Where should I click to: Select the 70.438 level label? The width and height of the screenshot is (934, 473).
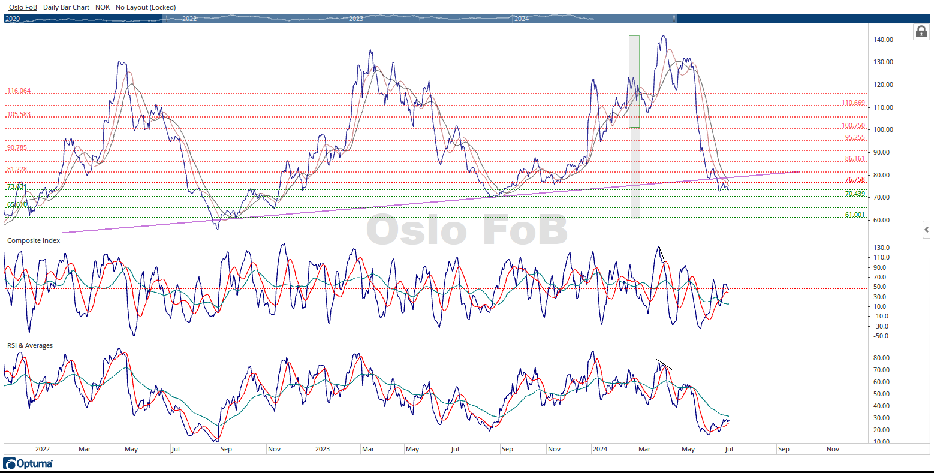coord(855,194)
